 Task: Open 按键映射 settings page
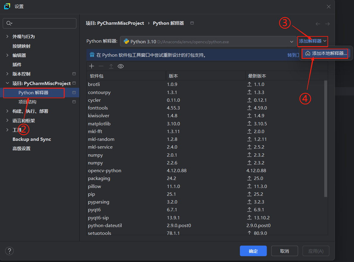pos(21,46)
